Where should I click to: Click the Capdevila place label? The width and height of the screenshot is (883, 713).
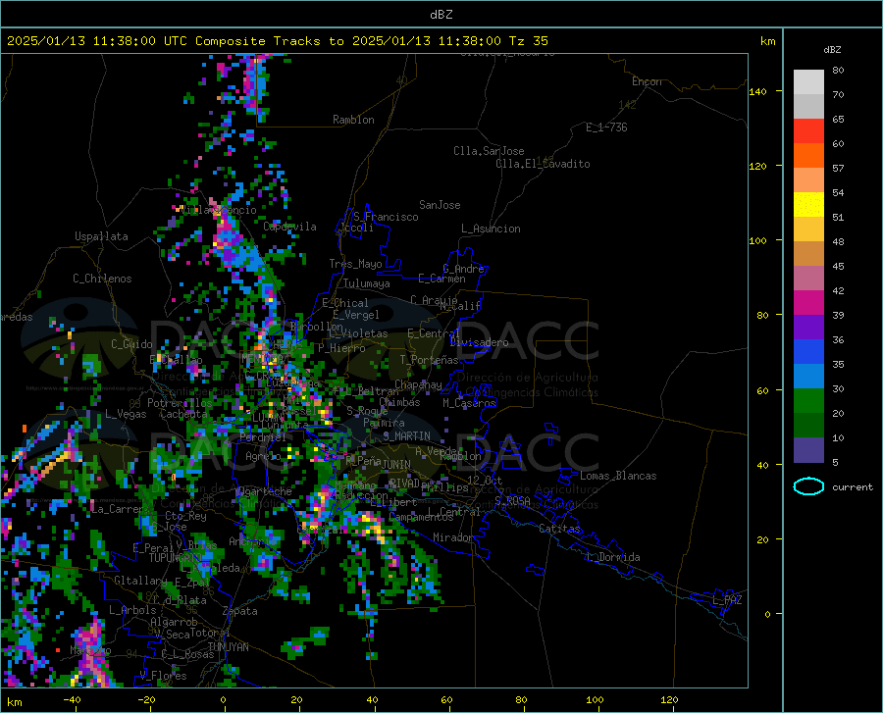click(x=290, y=227)
